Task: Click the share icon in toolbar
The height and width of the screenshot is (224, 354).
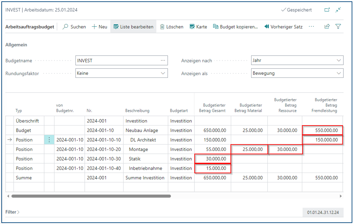Action: tap(327, 26)
